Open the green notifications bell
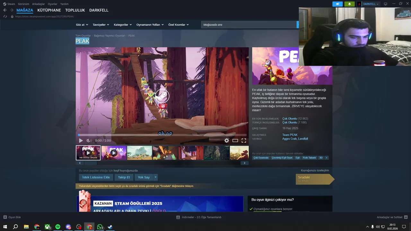The image size is (411, 231). click(x=349, y=4)
